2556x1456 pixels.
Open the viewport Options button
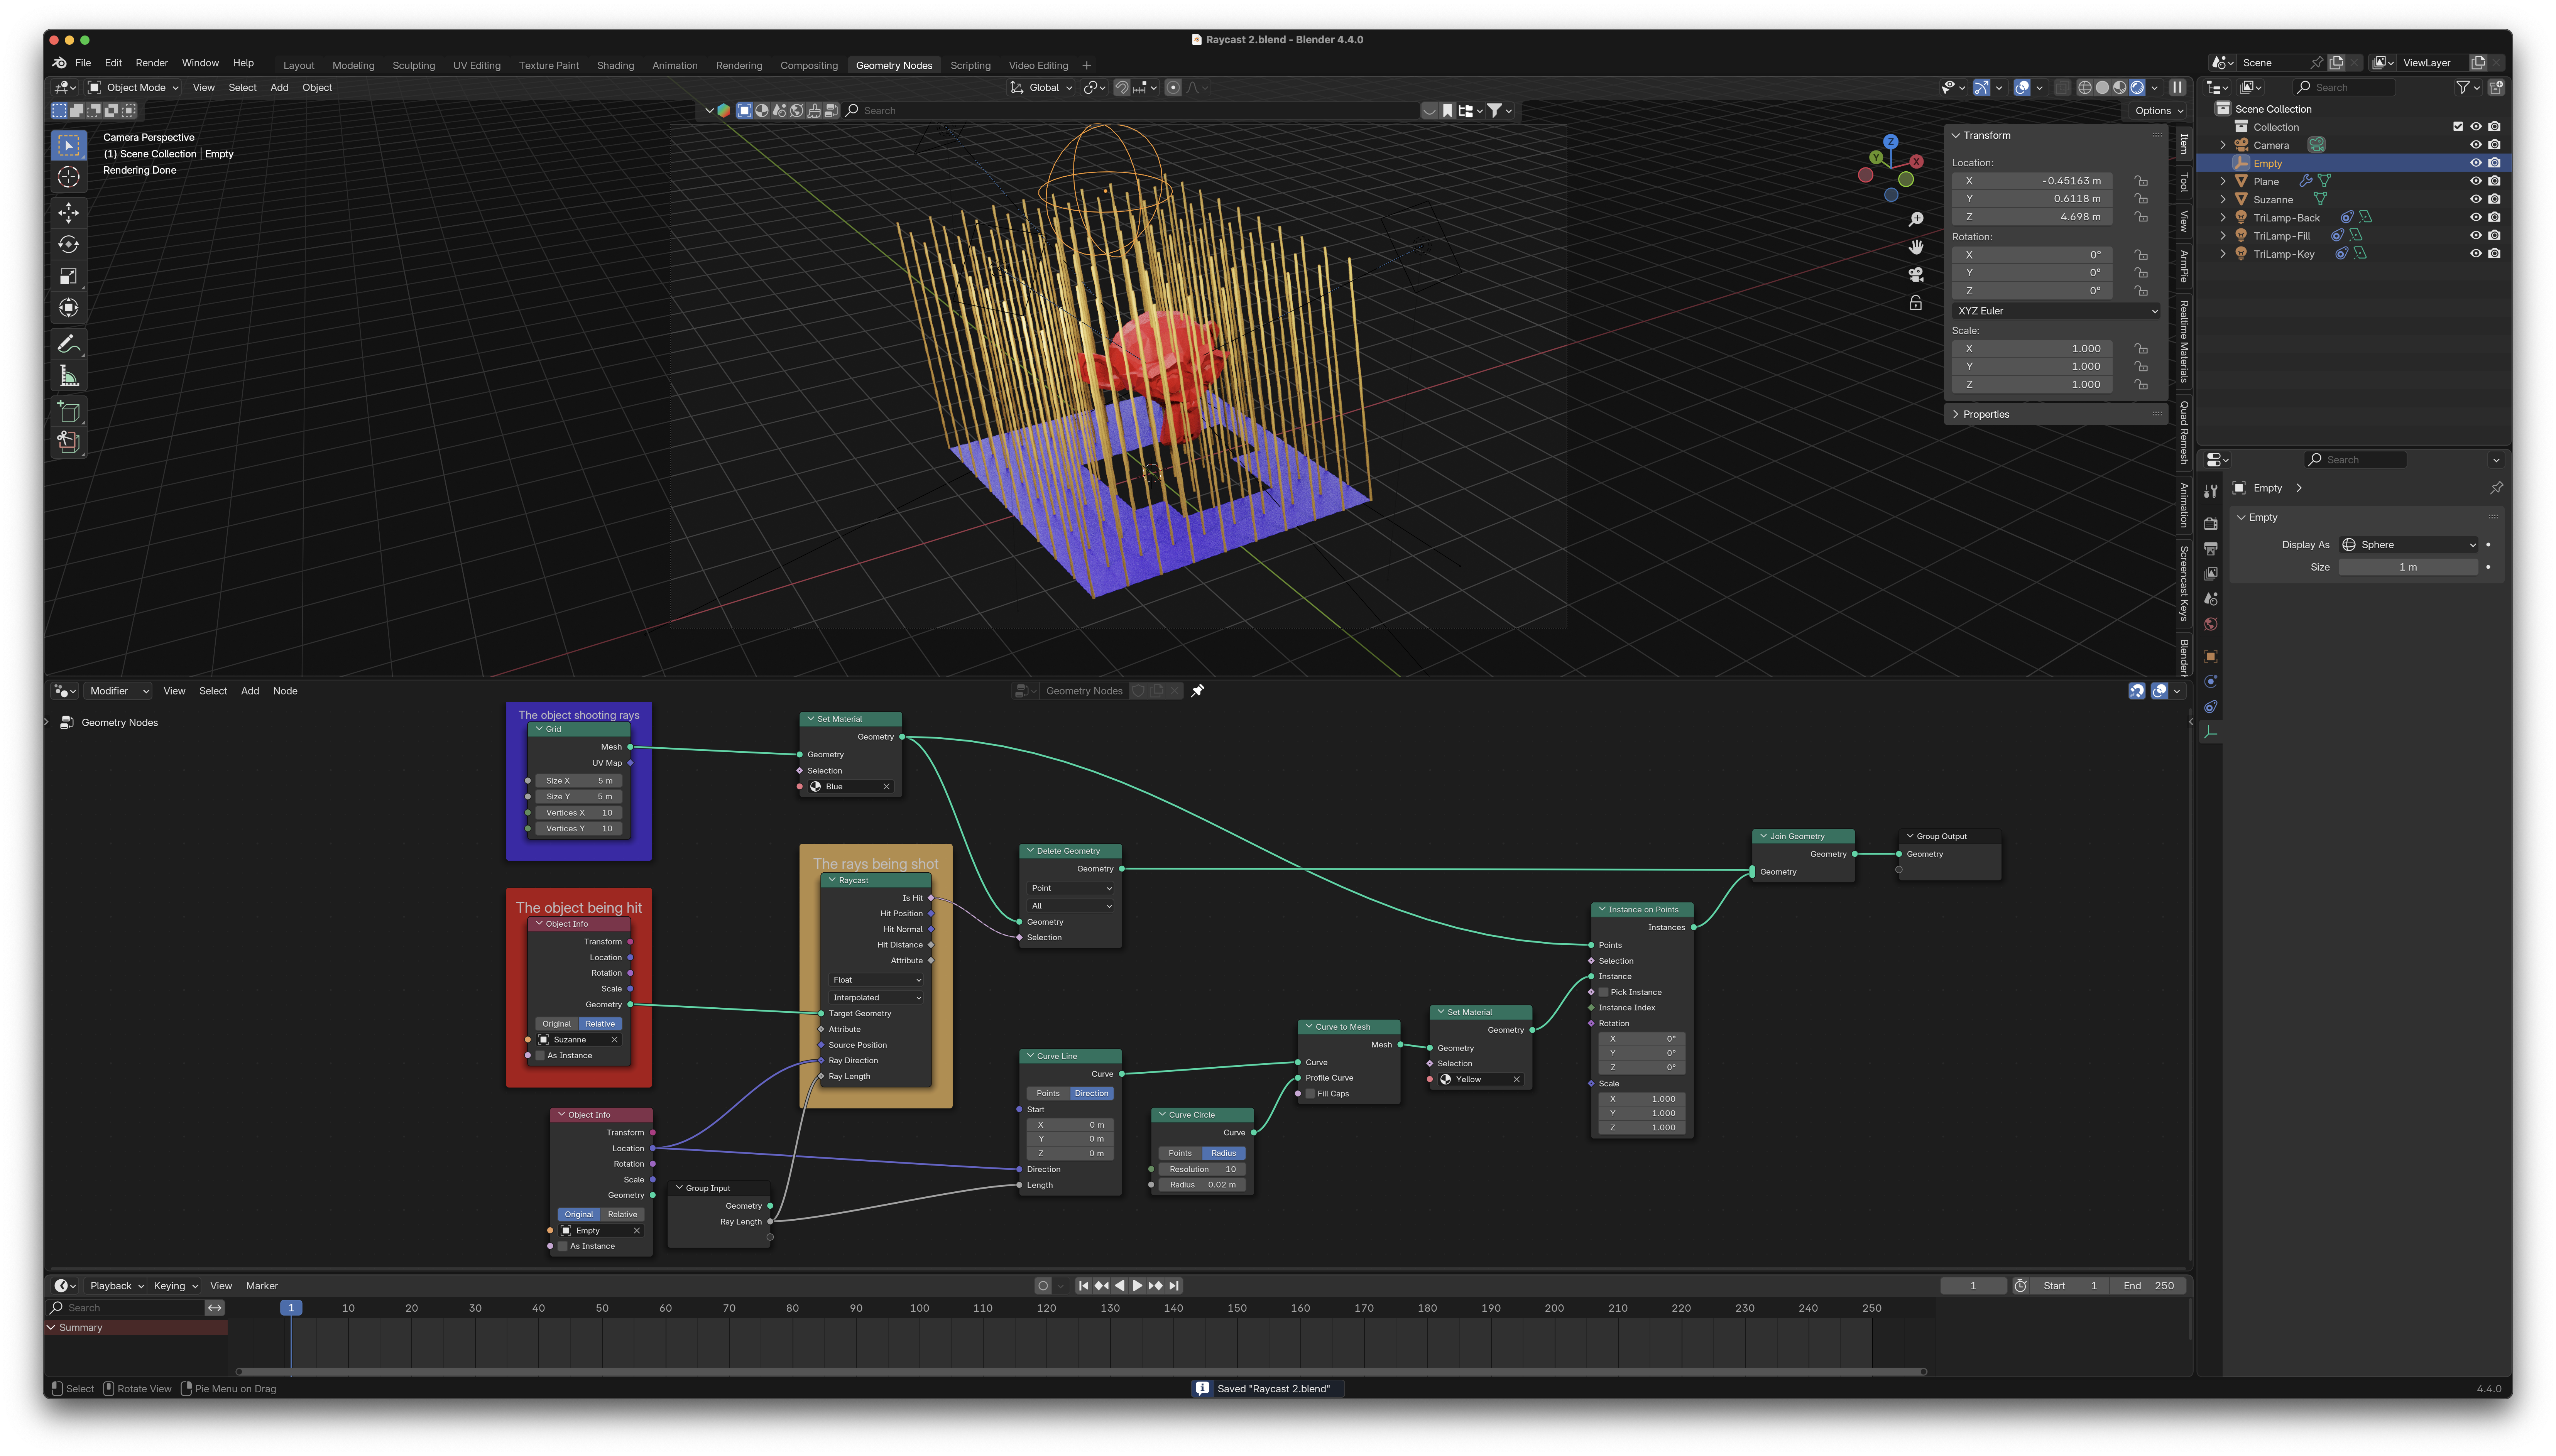(x=2159, y=111)
